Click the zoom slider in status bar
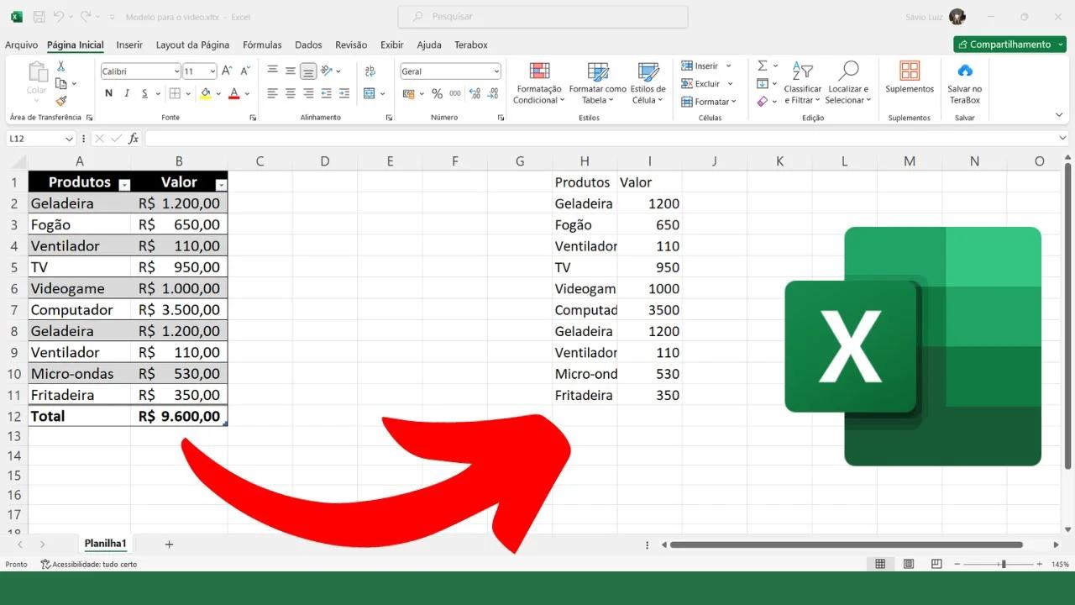This screenshot has width=1075, height=605. point(1003,565)
